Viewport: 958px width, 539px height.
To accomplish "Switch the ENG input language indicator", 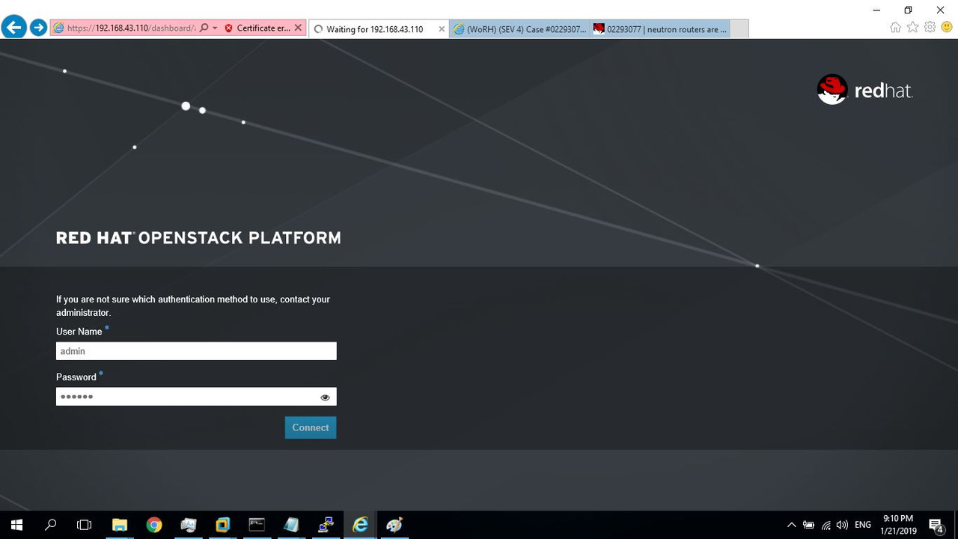I will pos(863,525).
